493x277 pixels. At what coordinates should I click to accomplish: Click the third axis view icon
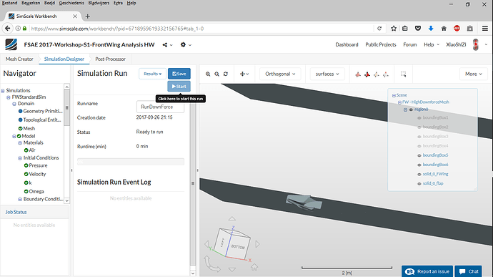377,74
